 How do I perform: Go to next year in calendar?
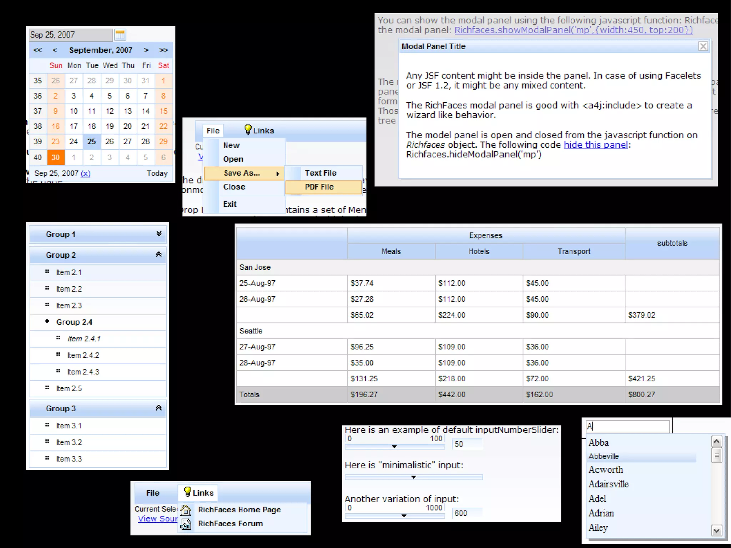coord(163,50)
